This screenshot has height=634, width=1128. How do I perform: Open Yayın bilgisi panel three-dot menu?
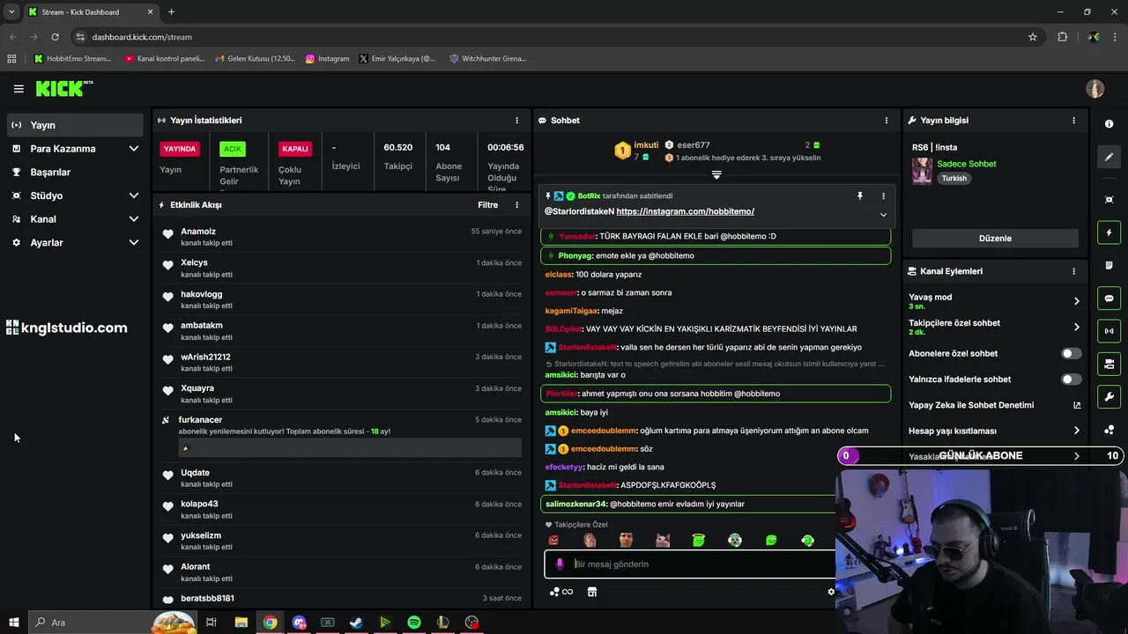(x=1073, y=120)
